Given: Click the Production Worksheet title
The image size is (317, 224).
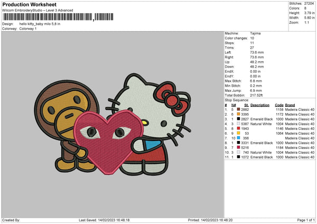Looking at the screenshot, I should pos(29,5).
